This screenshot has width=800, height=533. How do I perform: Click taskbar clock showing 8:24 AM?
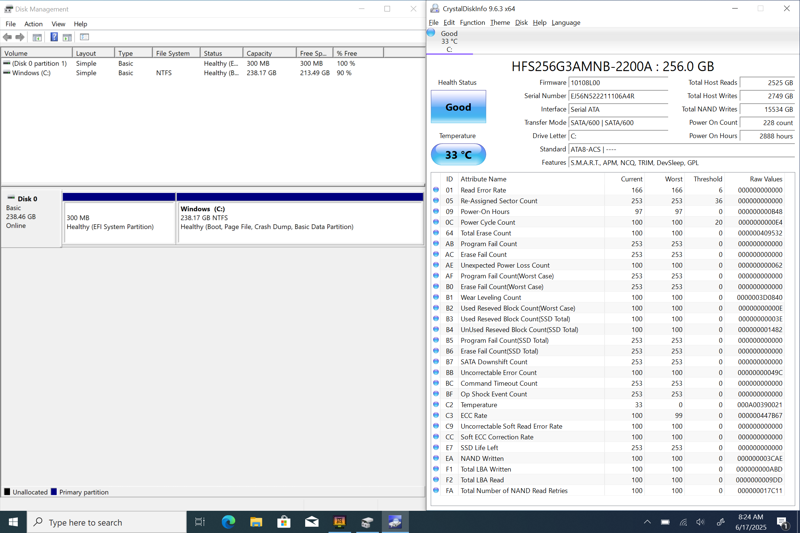coord(751,522)
